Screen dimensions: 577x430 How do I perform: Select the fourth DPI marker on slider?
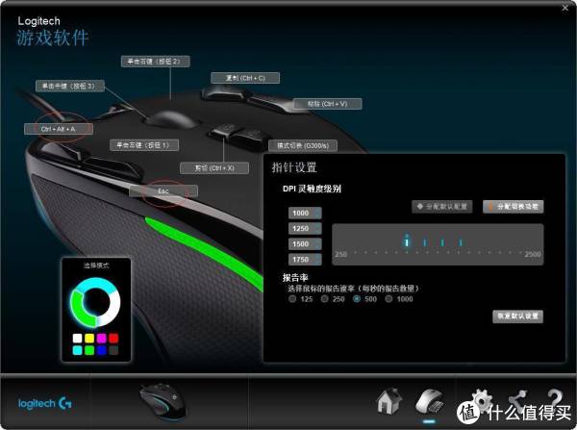click(x=461, y=242)
